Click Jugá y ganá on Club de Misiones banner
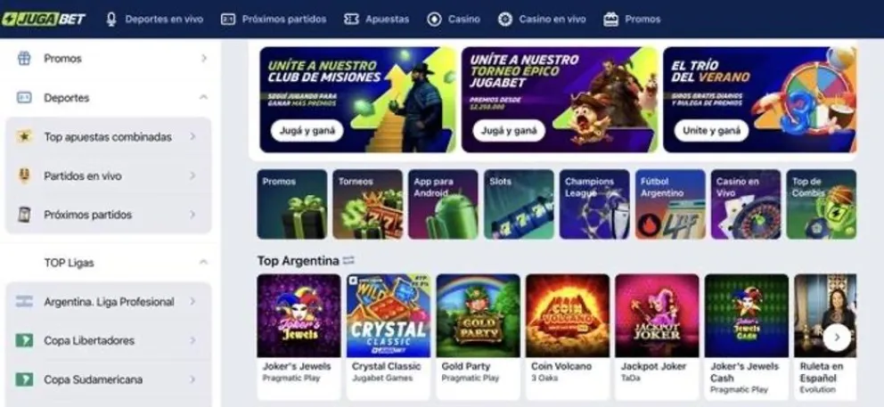This screenshot has height=407, width=884. (307, 131)
